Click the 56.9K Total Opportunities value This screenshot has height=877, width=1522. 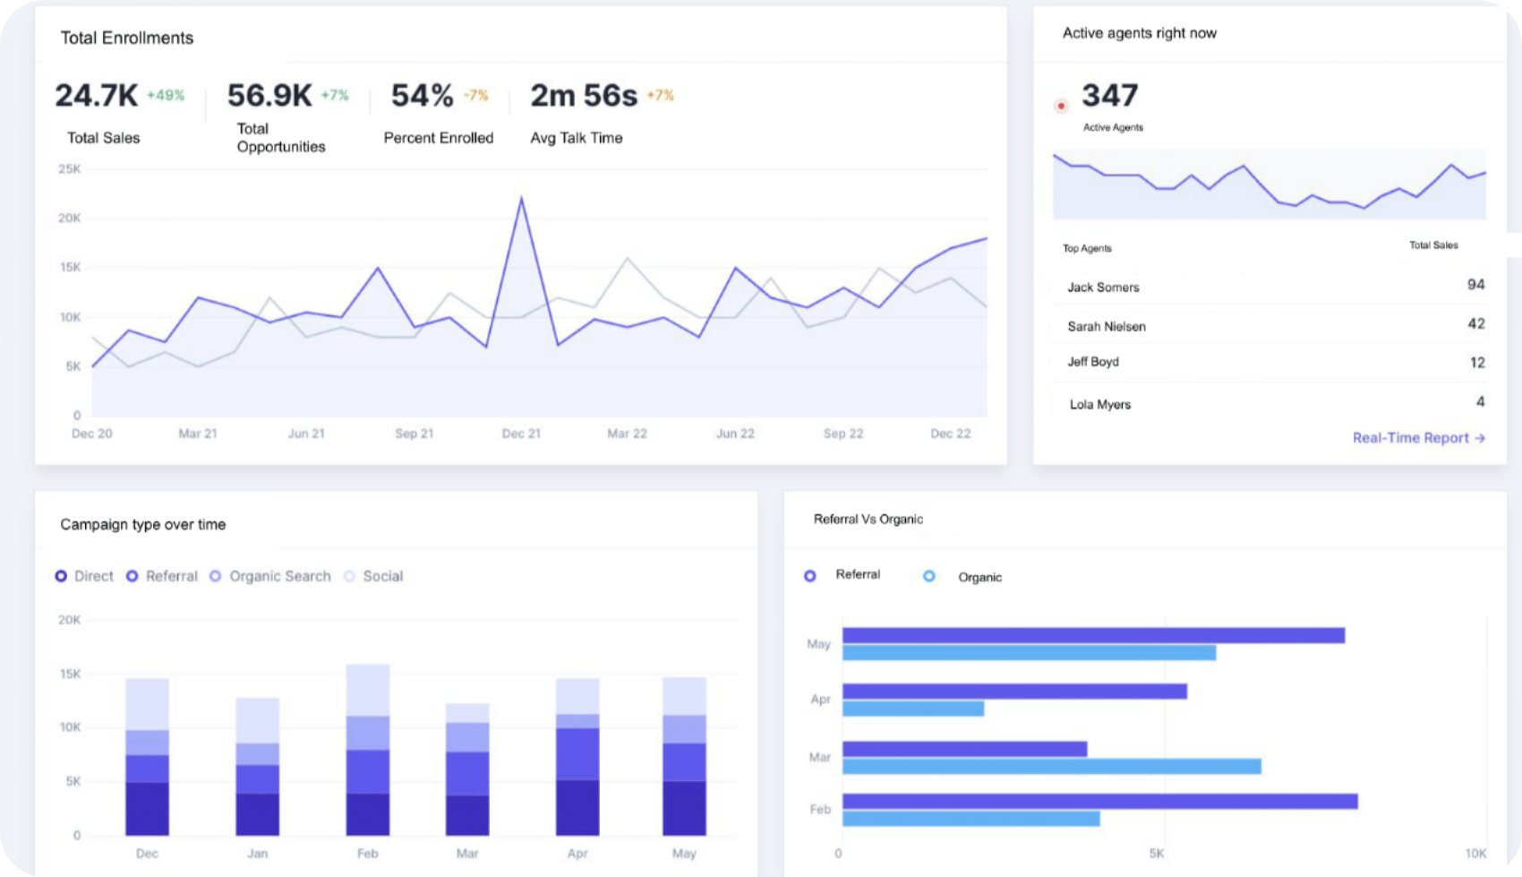click(x=269, y=95)
